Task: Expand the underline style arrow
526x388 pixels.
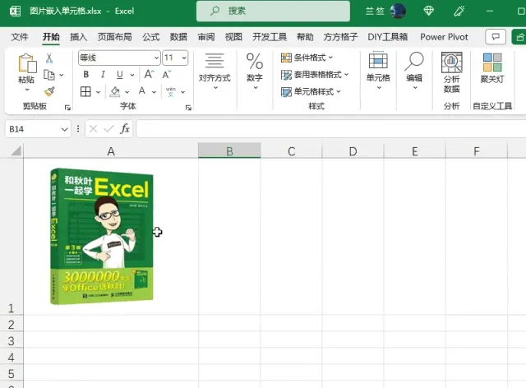Action: (132, 75)
